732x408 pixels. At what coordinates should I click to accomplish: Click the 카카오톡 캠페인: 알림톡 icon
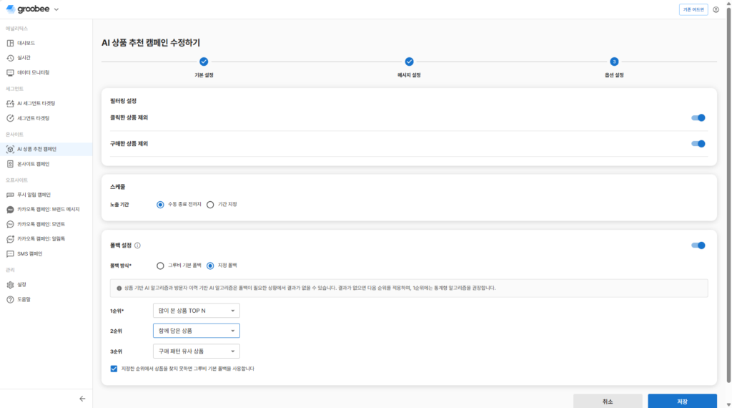point(10,239)
